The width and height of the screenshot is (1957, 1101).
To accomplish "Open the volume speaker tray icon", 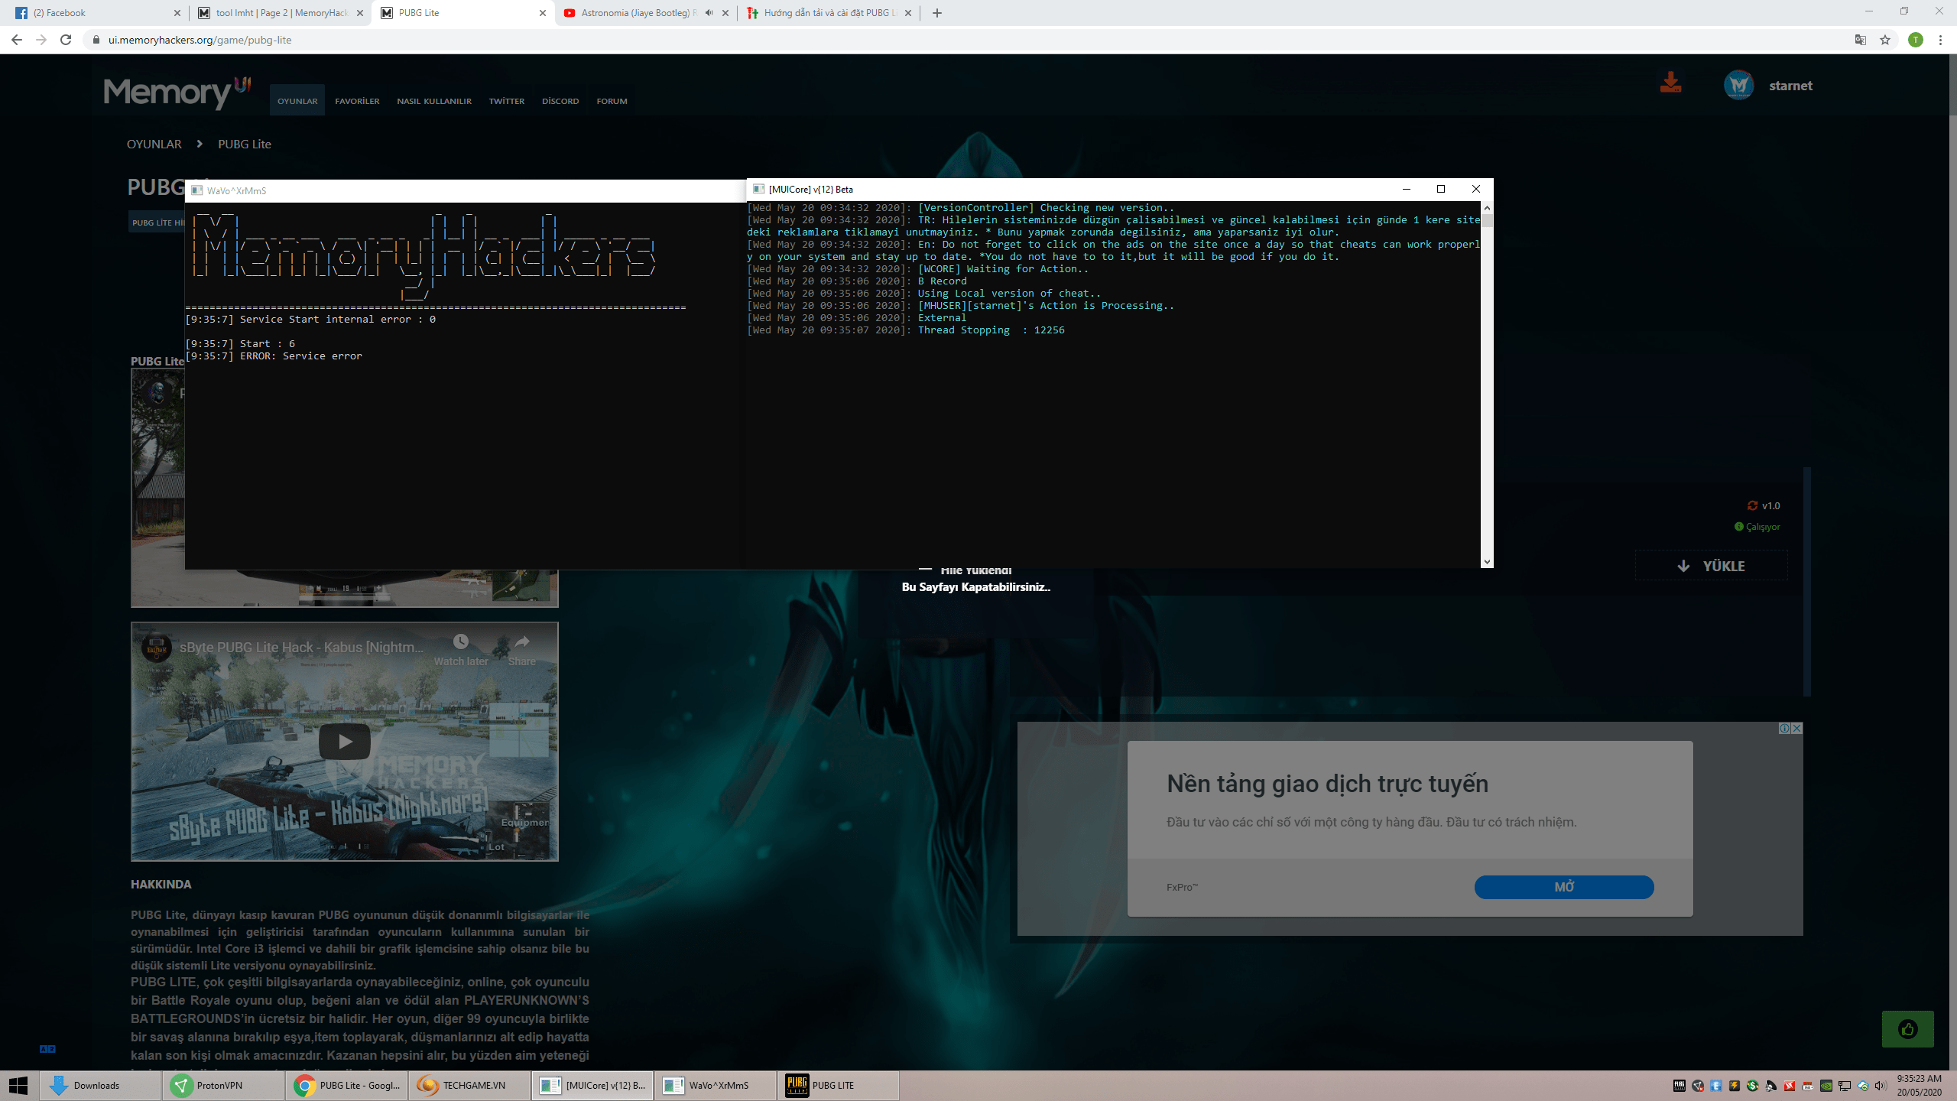I will click(1881, 1086).
